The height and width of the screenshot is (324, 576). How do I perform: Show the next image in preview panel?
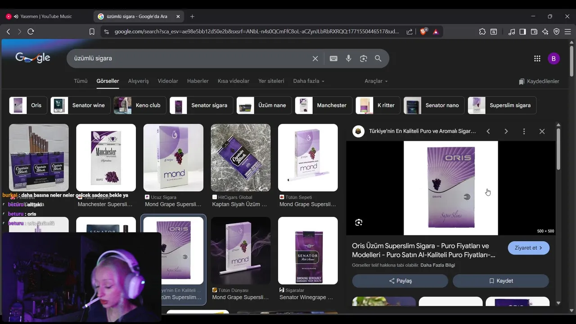506,131
